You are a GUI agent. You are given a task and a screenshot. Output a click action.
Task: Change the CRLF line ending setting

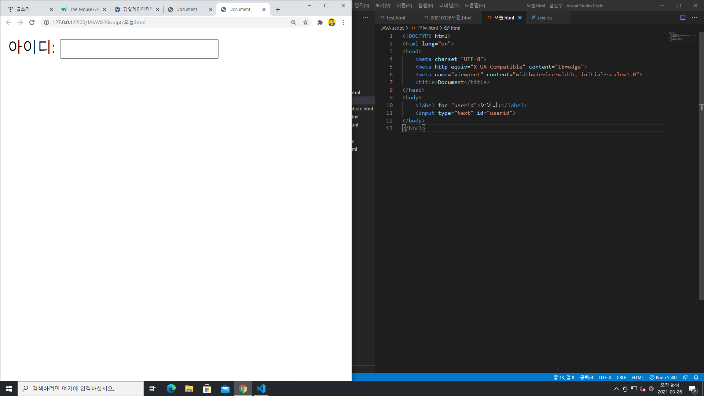click(x=621, y=377)
